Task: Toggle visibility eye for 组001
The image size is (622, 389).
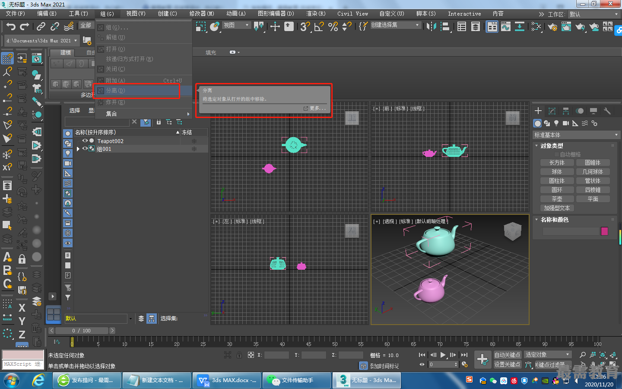Action: [85, 148]
